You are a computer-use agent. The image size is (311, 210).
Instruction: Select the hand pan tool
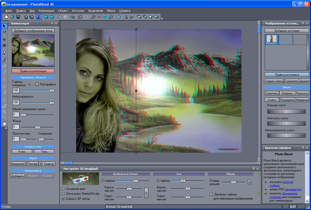click(4, 123)
